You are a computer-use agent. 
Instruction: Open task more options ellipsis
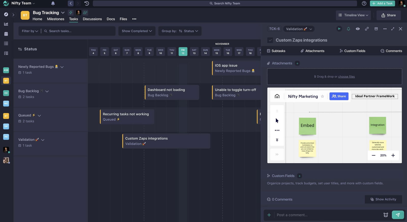(385, 29)
